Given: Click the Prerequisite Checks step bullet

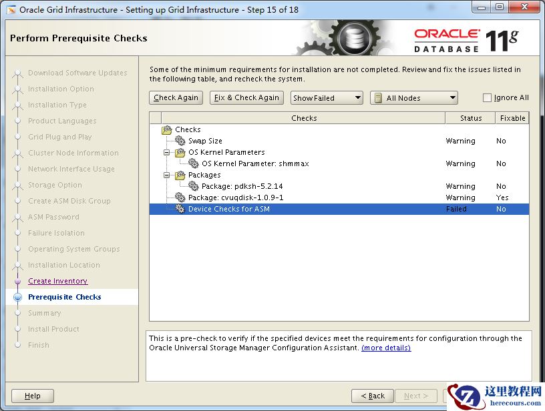Looking at the screenshot, I should coord(18,297).
